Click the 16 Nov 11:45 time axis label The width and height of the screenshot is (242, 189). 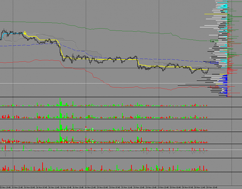click(x=54, y=187)
